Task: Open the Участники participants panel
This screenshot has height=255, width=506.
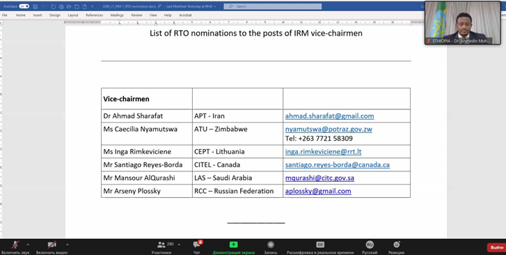Action: (x=161, y=245)
